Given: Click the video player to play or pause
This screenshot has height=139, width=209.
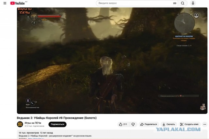Looking at the screenshot, I should coord(112,61).
